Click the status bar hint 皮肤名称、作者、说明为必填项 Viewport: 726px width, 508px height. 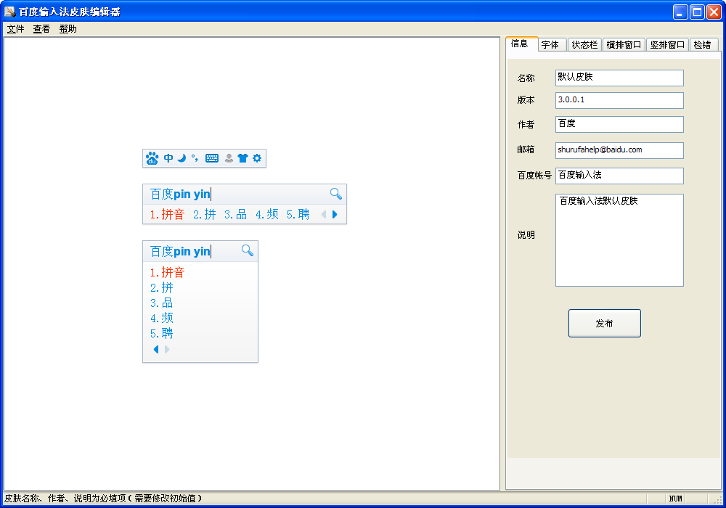click(103, 499)
